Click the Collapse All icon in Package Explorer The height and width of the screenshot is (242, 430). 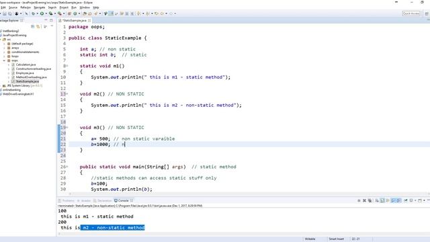click(x=33, y=26)
